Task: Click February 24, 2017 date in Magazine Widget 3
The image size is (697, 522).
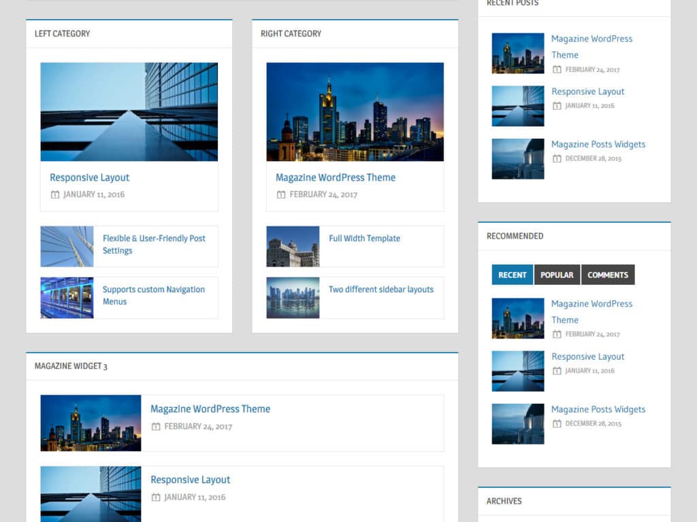Action: (198, 427)
